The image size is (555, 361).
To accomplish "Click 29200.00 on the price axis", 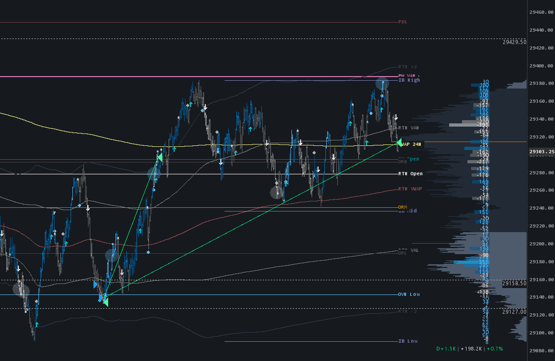I will [542, 244].
